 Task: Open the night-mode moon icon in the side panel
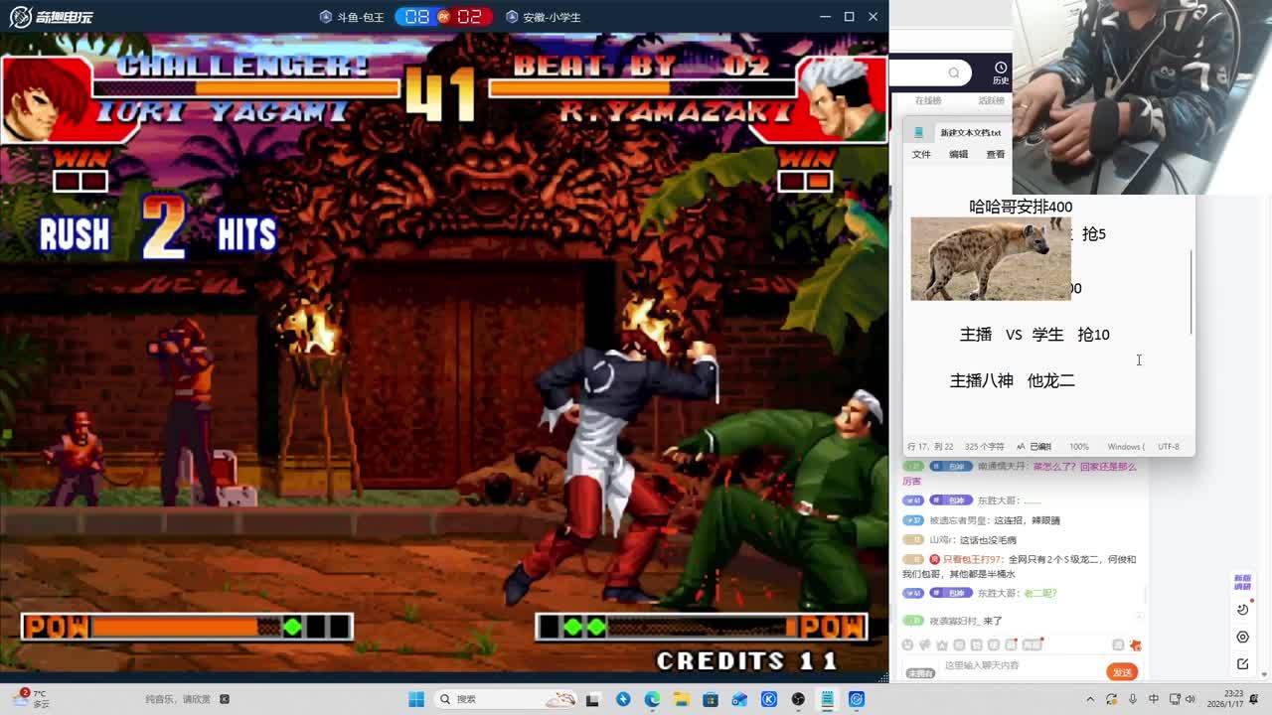(x=1242, y=610)
